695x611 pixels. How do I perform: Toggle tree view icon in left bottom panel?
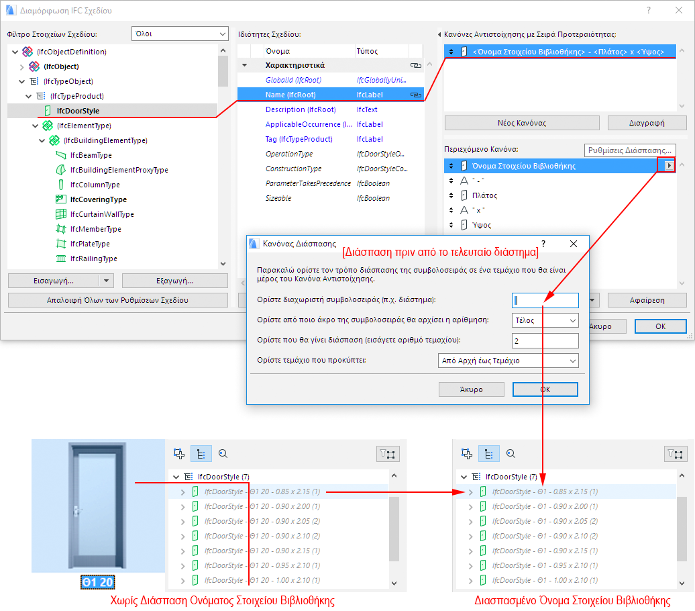(x=201, y=454)
